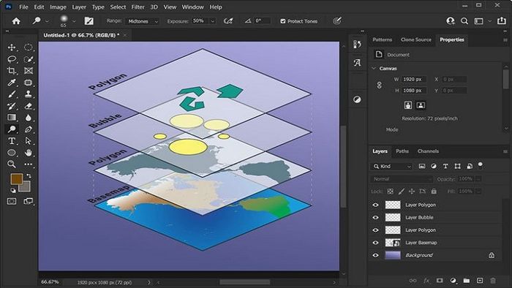Select the Type tool
Image resolution: width=512 pixels, height=288 pixels.
(12, 141)
